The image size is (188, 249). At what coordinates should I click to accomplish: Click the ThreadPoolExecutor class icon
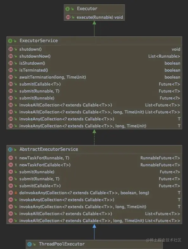[29, 244]
